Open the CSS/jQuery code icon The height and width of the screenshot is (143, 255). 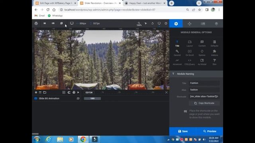point(190,62)
